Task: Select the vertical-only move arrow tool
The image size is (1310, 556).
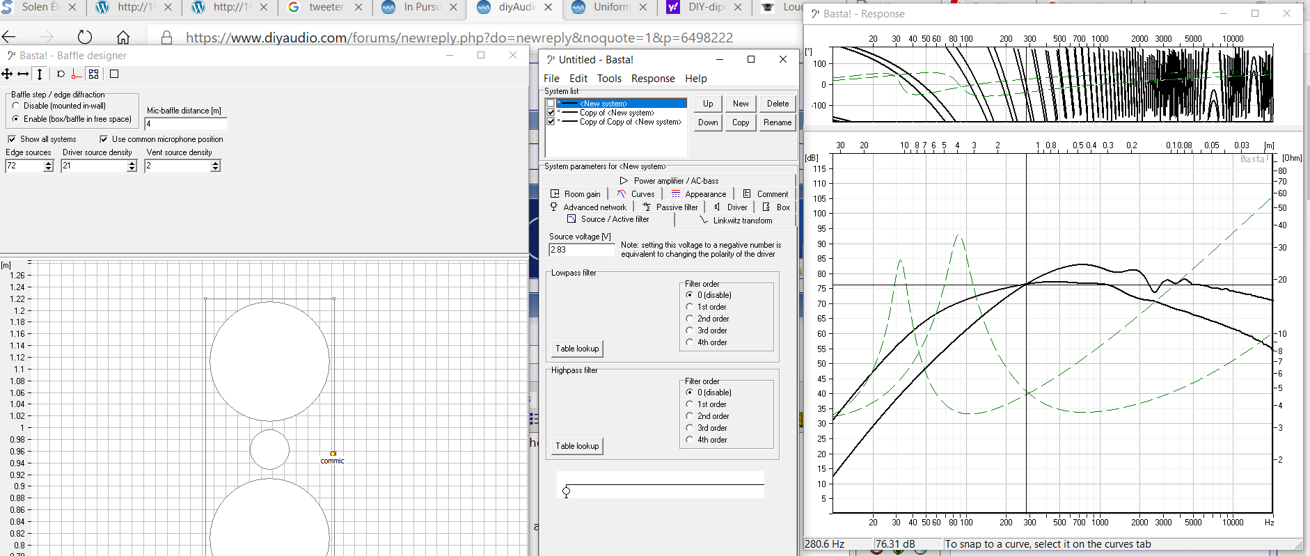Action: 40,74
